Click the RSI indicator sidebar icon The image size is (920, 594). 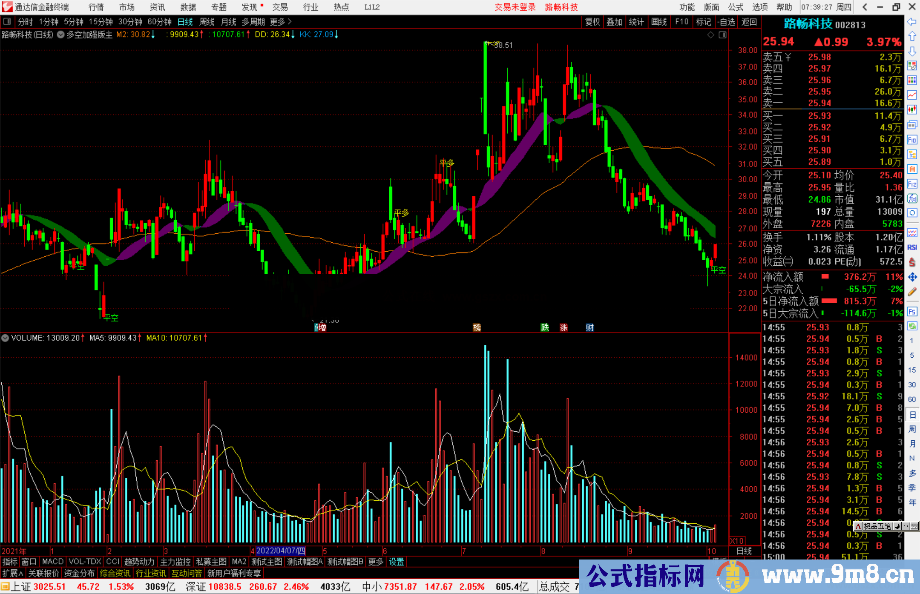coord(912,247)
